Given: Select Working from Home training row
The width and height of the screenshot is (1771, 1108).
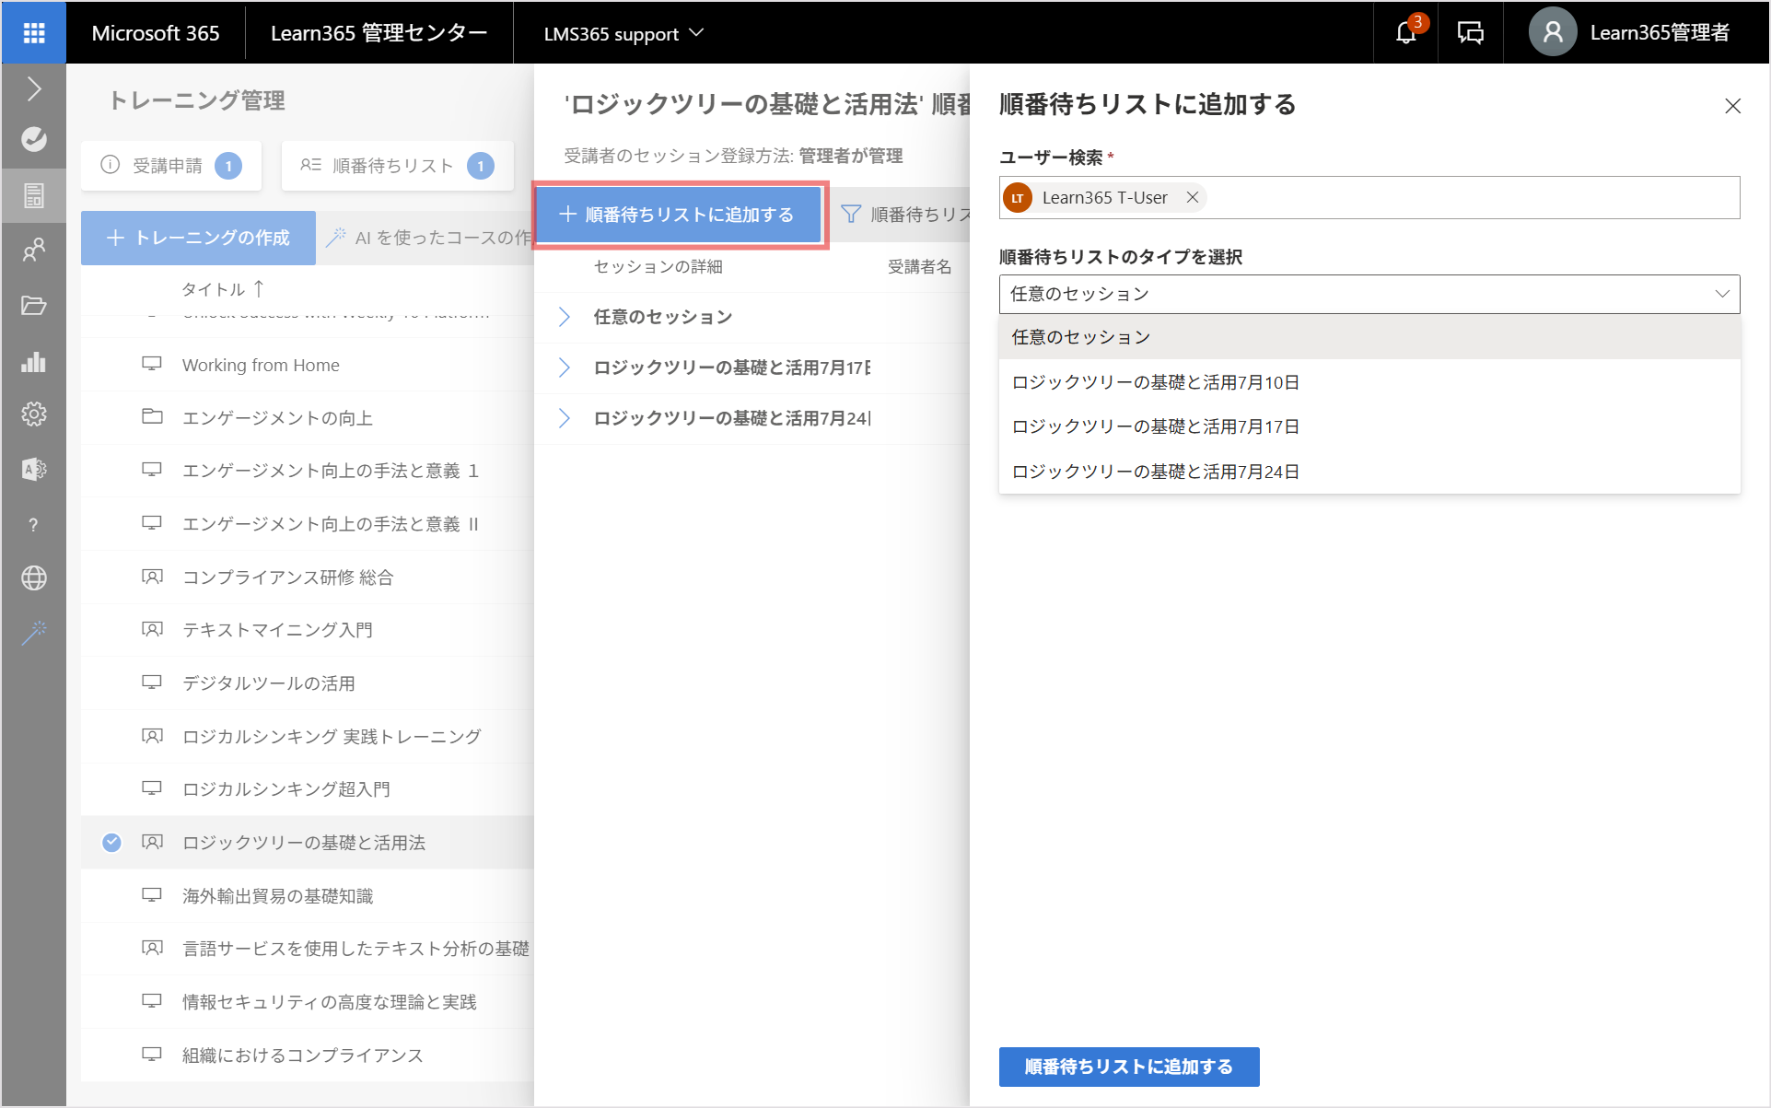Looking at the screenshot, I should click(x=308, y=365).
